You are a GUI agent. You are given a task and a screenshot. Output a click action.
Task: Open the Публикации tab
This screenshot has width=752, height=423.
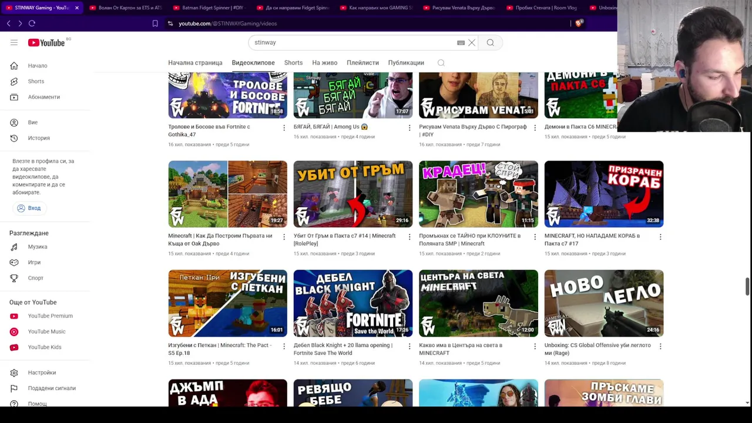[406, 63]
